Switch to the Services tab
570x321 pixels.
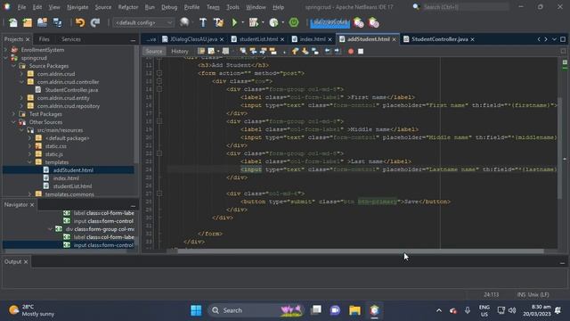tap(71, 39)
